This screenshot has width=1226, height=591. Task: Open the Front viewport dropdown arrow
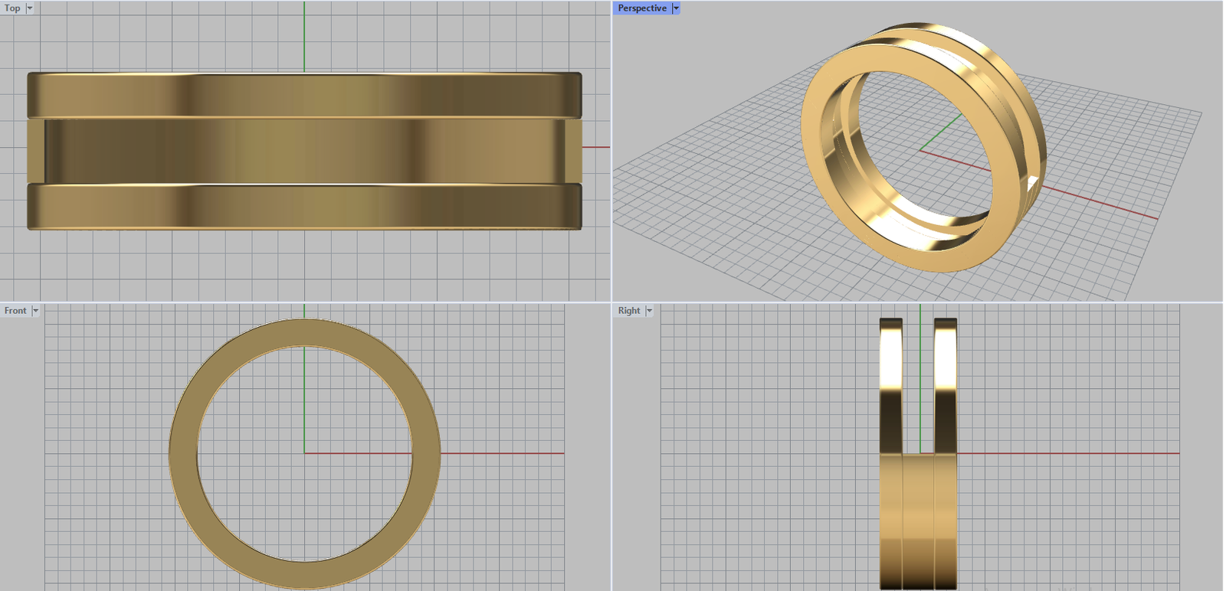[35, 311]
